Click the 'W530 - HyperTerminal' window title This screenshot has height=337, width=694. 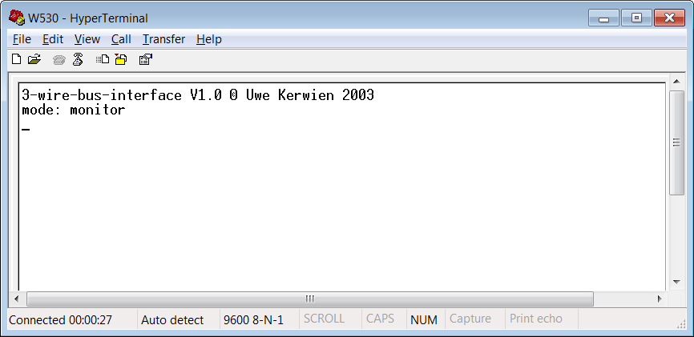[88, 18]
